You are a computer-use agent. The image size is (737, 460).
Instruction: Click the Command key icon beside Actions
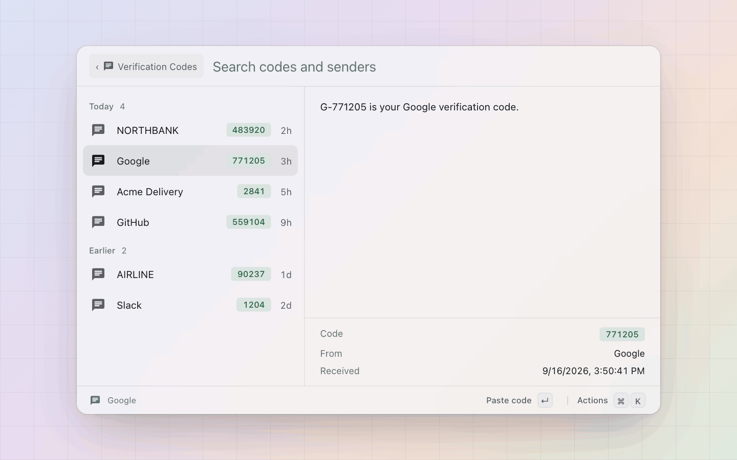[621, 401]
